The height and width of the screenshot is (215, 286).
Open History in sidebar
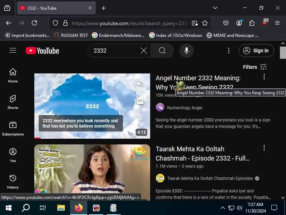[13, 182]
